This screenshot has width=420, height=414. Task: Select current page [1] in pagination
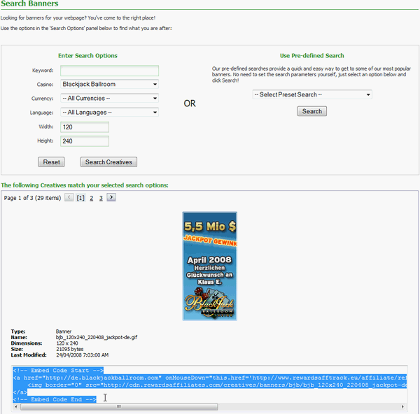(80, 198)
